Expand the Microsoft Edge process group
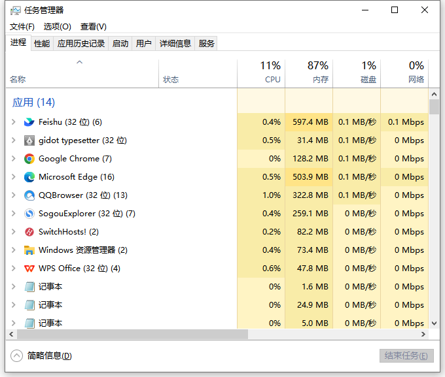Image resolution: width=445 pixels, height=377 pixels. [13, 177]
